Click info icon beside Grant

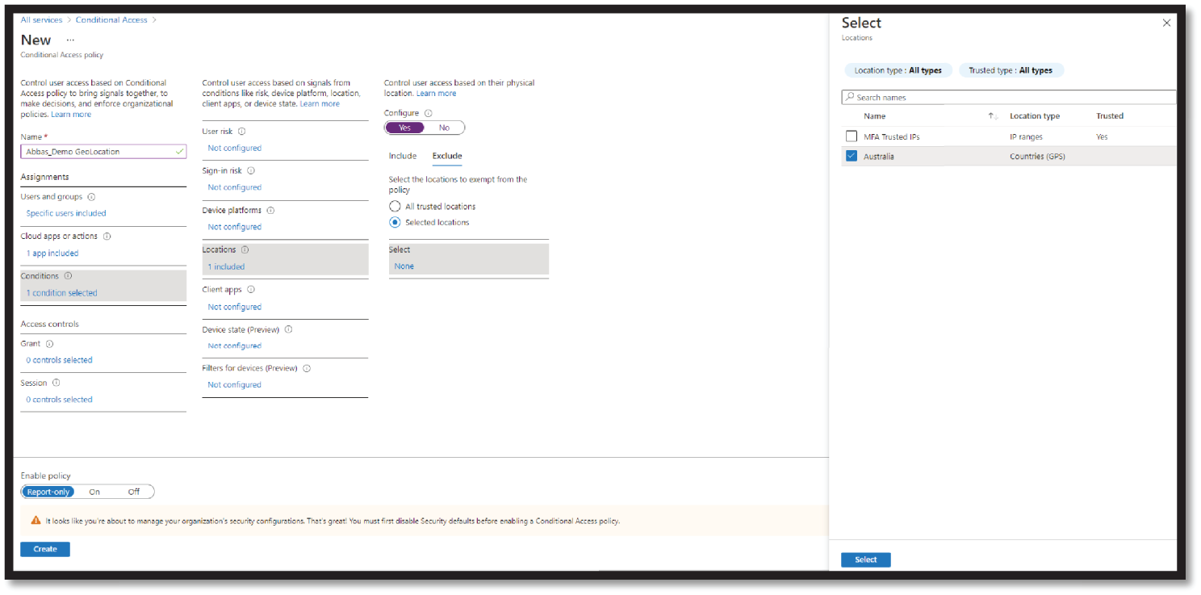[49, 344]
